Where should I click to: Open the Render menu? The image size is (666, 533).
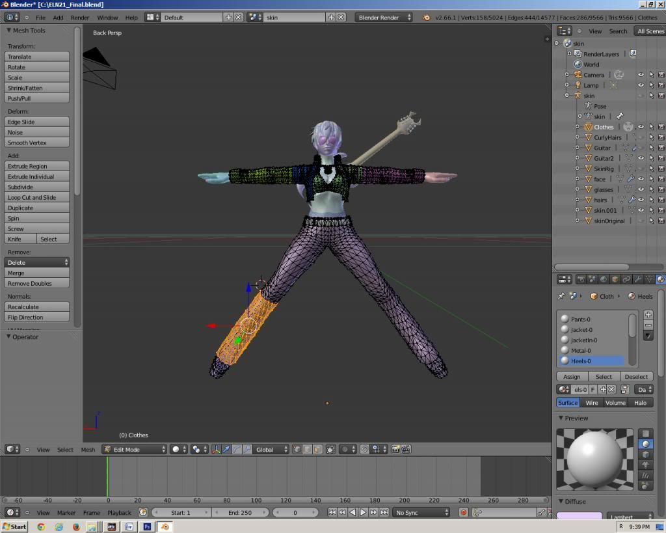click(x=79, y=18)
